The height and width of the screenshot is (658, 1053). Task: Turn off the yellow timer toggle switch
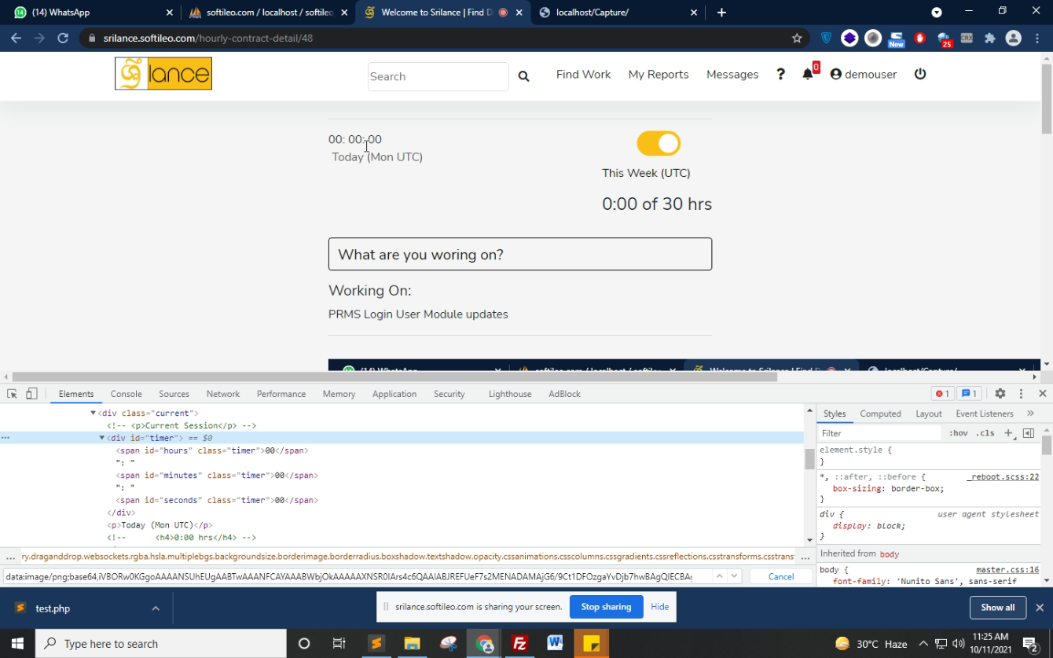658,143
